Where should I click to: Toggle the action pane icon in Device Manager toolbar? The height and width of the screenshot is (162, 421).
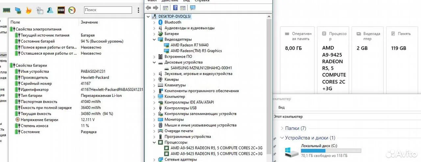183,8
